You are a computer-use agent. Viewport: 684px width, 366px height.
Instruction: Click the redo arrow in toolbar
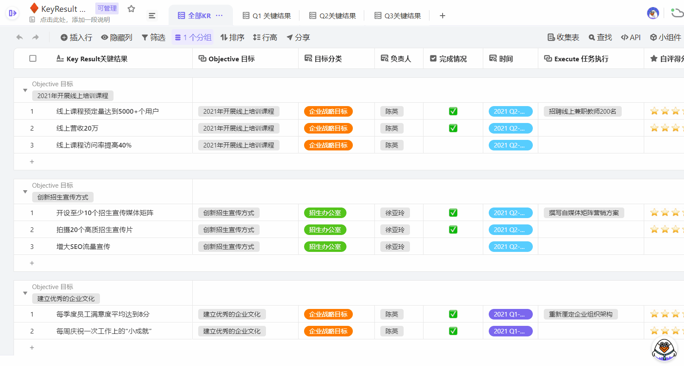(x=36, y=38)
